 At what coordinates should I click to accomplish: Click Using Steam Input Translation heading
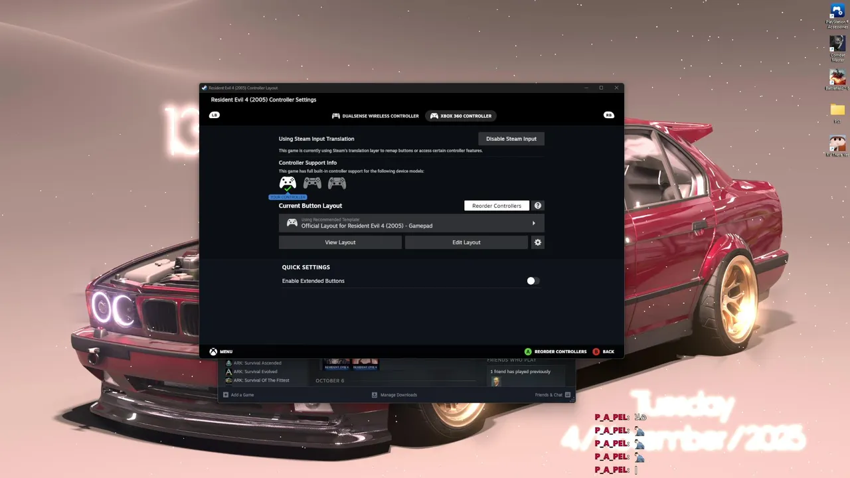click(x=316, y=139)
